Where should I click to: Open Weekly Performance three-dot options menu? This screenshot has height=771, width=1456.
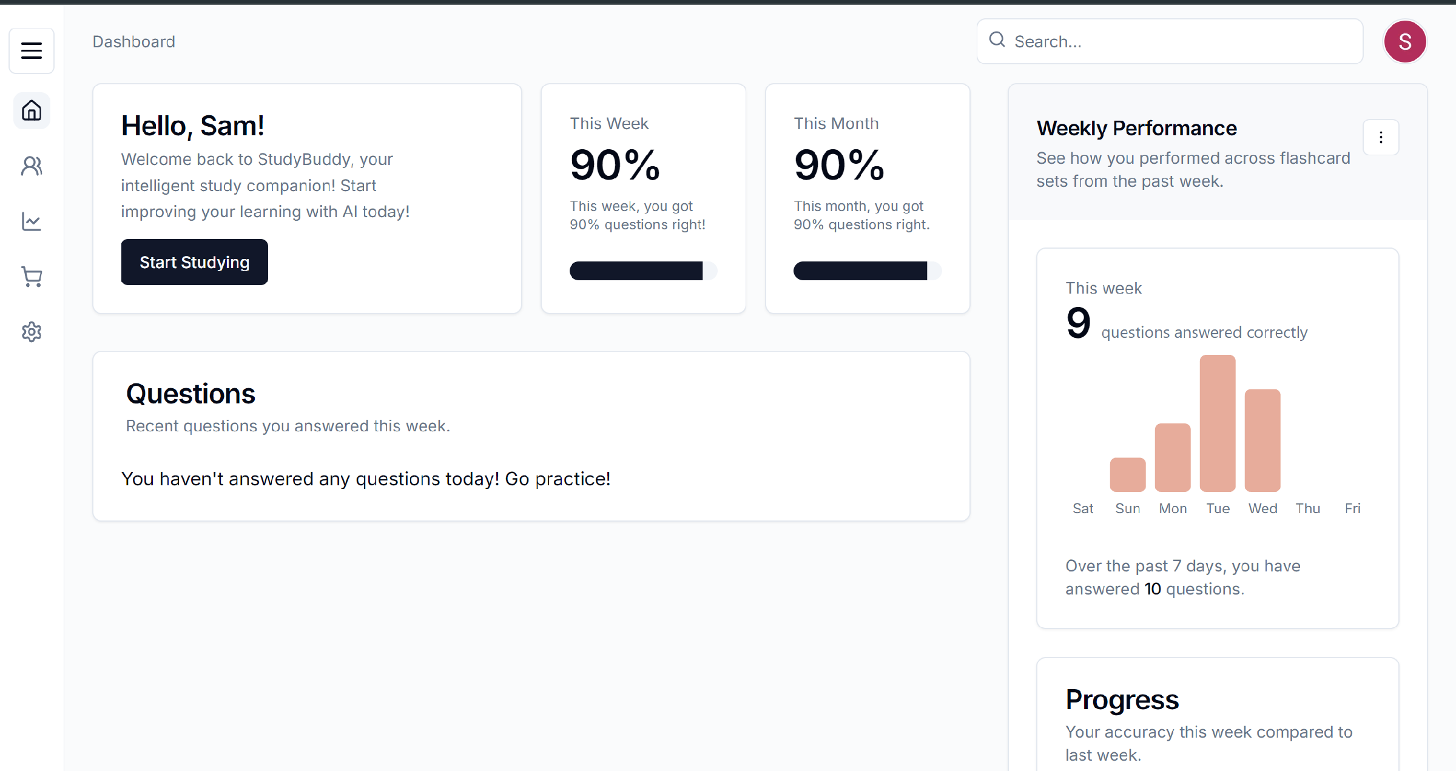pyautogui.click(x=1381, y=138)
